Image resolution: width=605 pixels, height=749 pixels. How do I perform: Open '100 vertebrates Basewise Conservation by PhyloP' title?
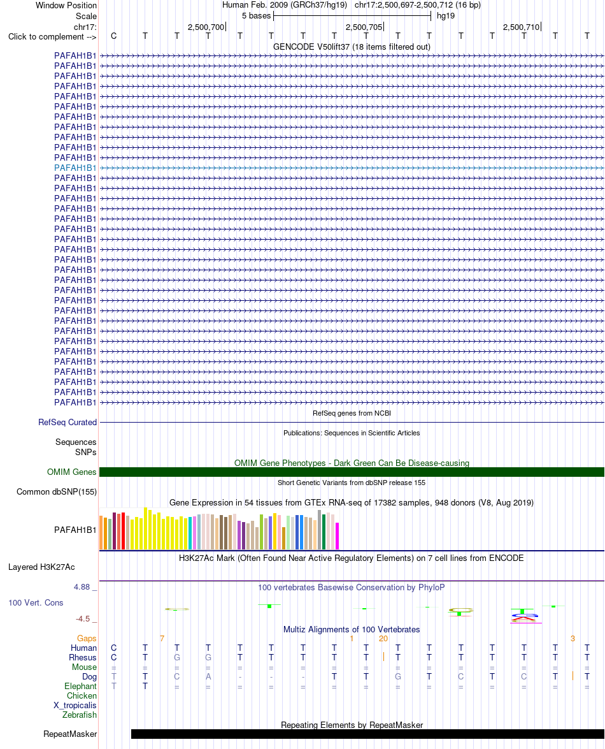pyautogui.click(x=352, y=587)
